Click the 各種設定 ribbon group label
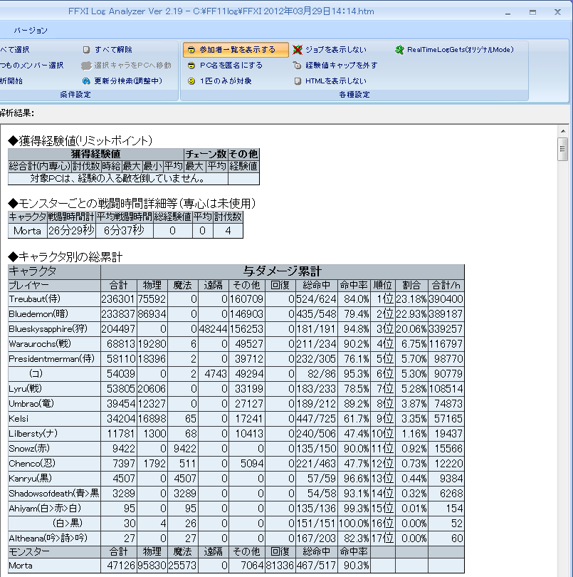The width and height of the screenshot is (573, 577). tap(354, 95)
